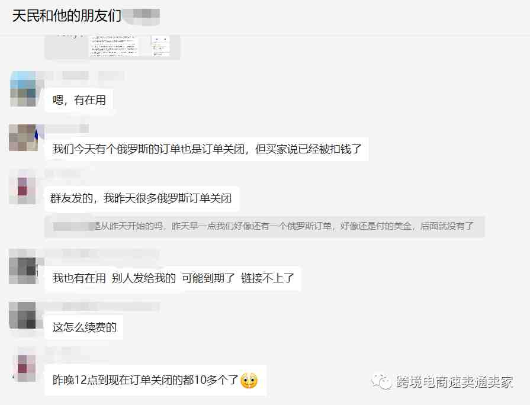Select message 我也有在用 别人发给我的
This screenshot has width=530, height=405.
(x=173, y=278)
